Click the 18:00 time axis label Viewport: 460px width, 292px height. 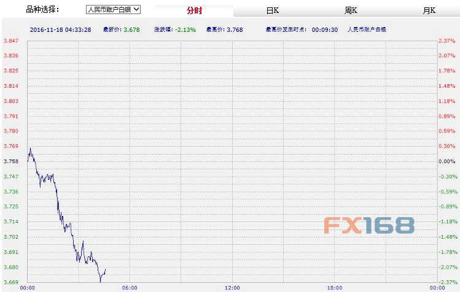click(x=335, y=288)
